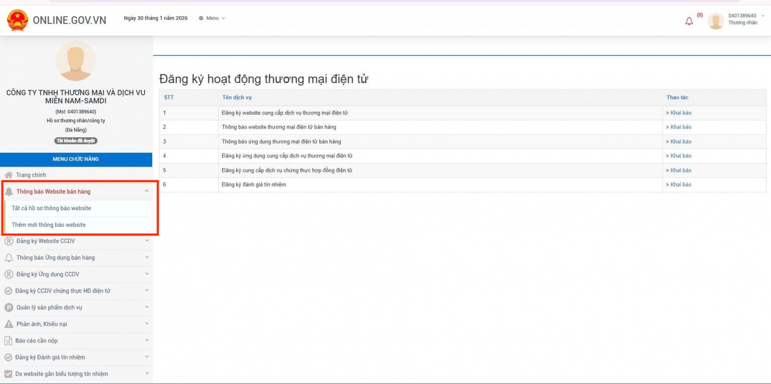The width and height of the screenshot is (771, 384).
Task: Click the home icon beside Trang chính
Action: click(x=9, y=175)
